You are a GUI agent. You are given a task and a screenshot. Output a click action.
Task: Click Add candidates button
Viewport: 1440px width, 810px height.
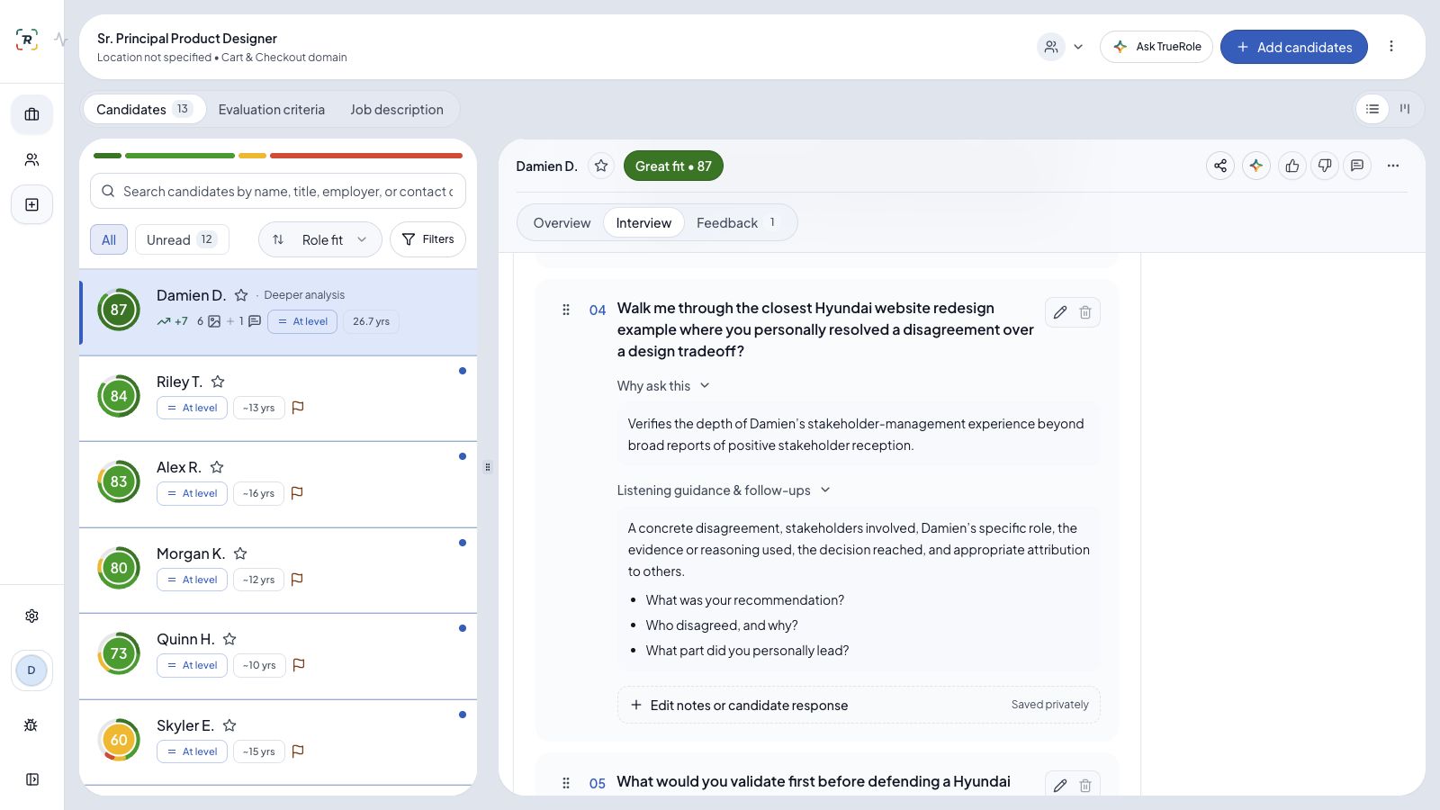click(x=1294, y=47)
